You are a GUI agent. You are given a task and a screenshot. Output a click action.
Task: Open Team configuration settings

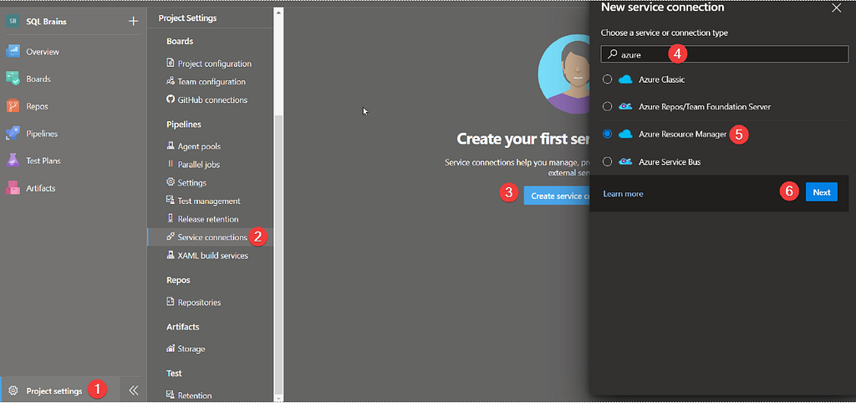pos(210,81)
